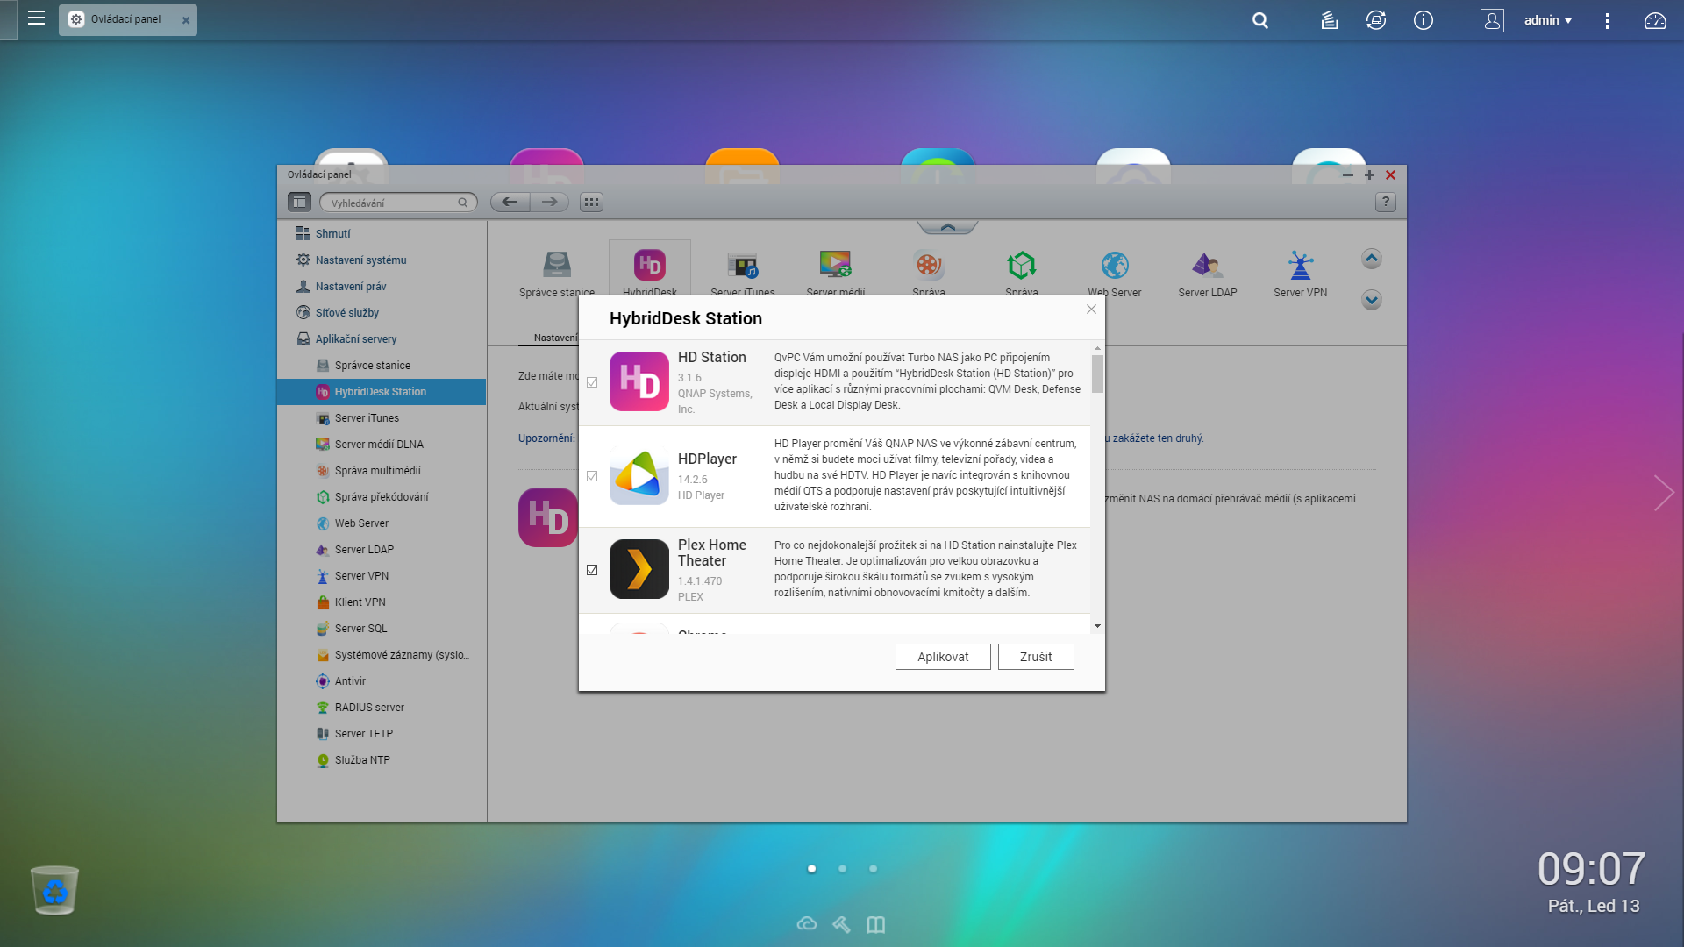Toggle the sidebar panel view icon
This screenshot has height=947, width=1684.
coord(299,203)
